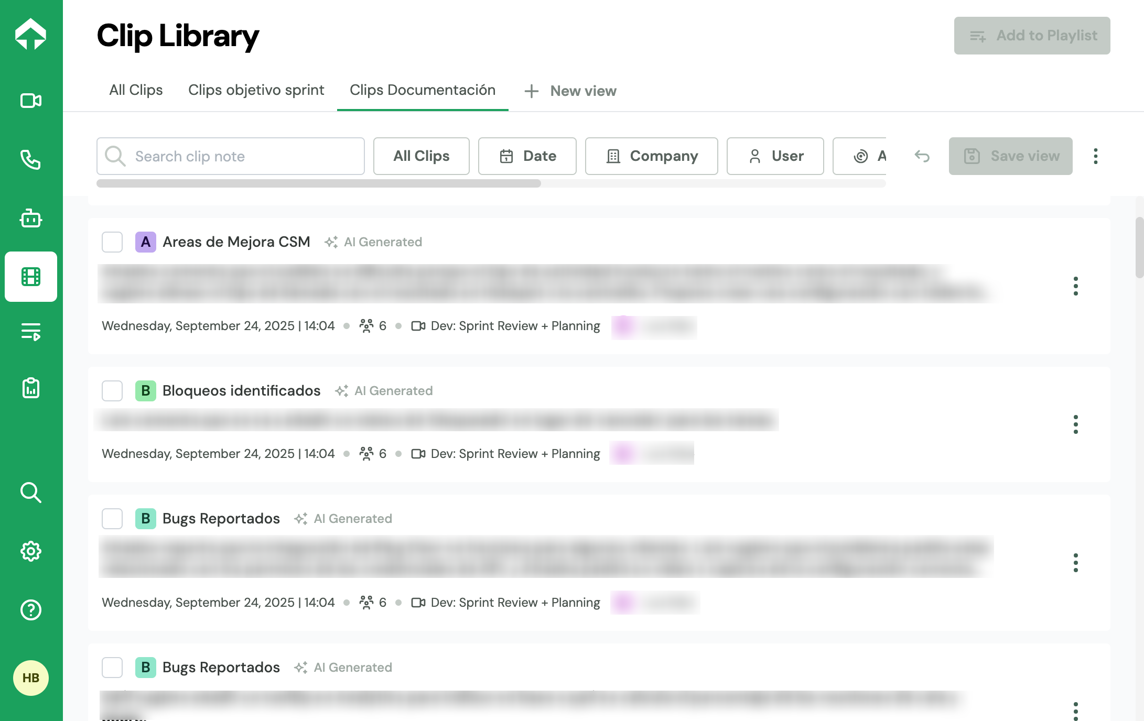This screenshot has height=721, width=1144.
Task: Open the bot assistant sidebar icon
Action: click(x=31, y=219)
